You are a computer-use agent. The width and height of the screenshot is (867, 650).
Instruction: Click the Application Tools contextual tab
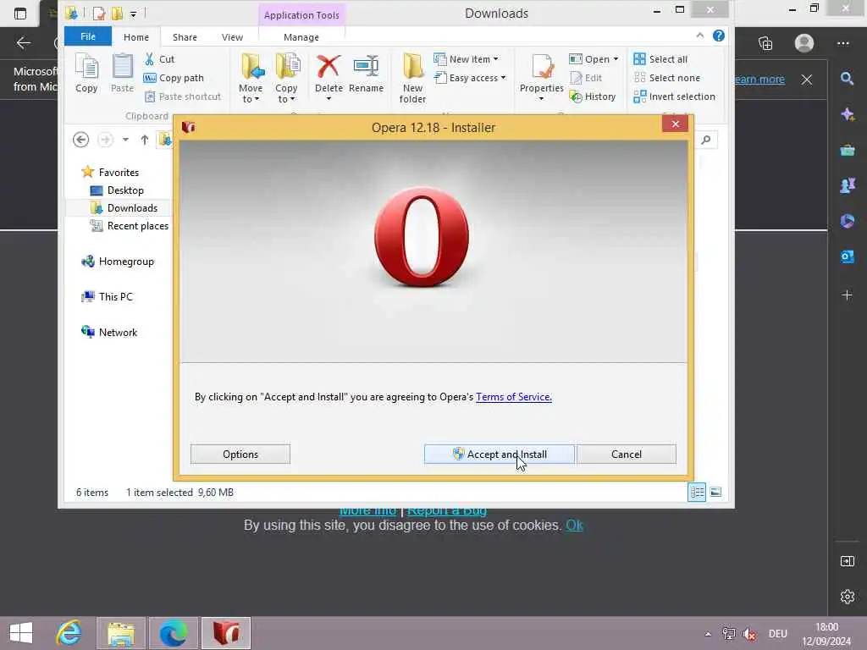301,15
